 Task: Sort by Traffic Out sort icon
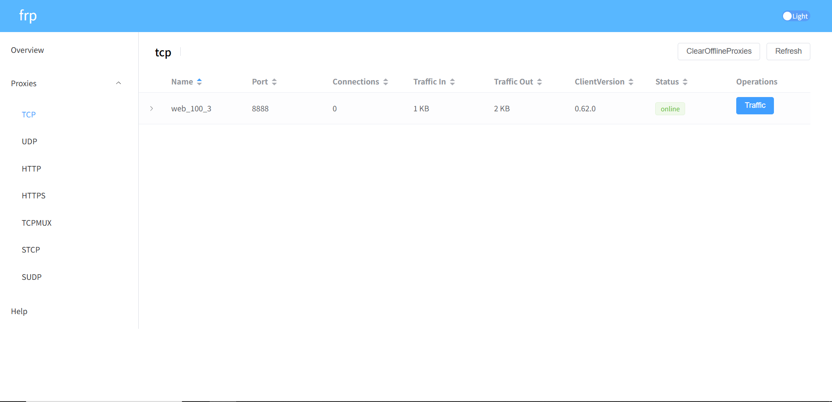pyautogui.click(x=539, y=82)
